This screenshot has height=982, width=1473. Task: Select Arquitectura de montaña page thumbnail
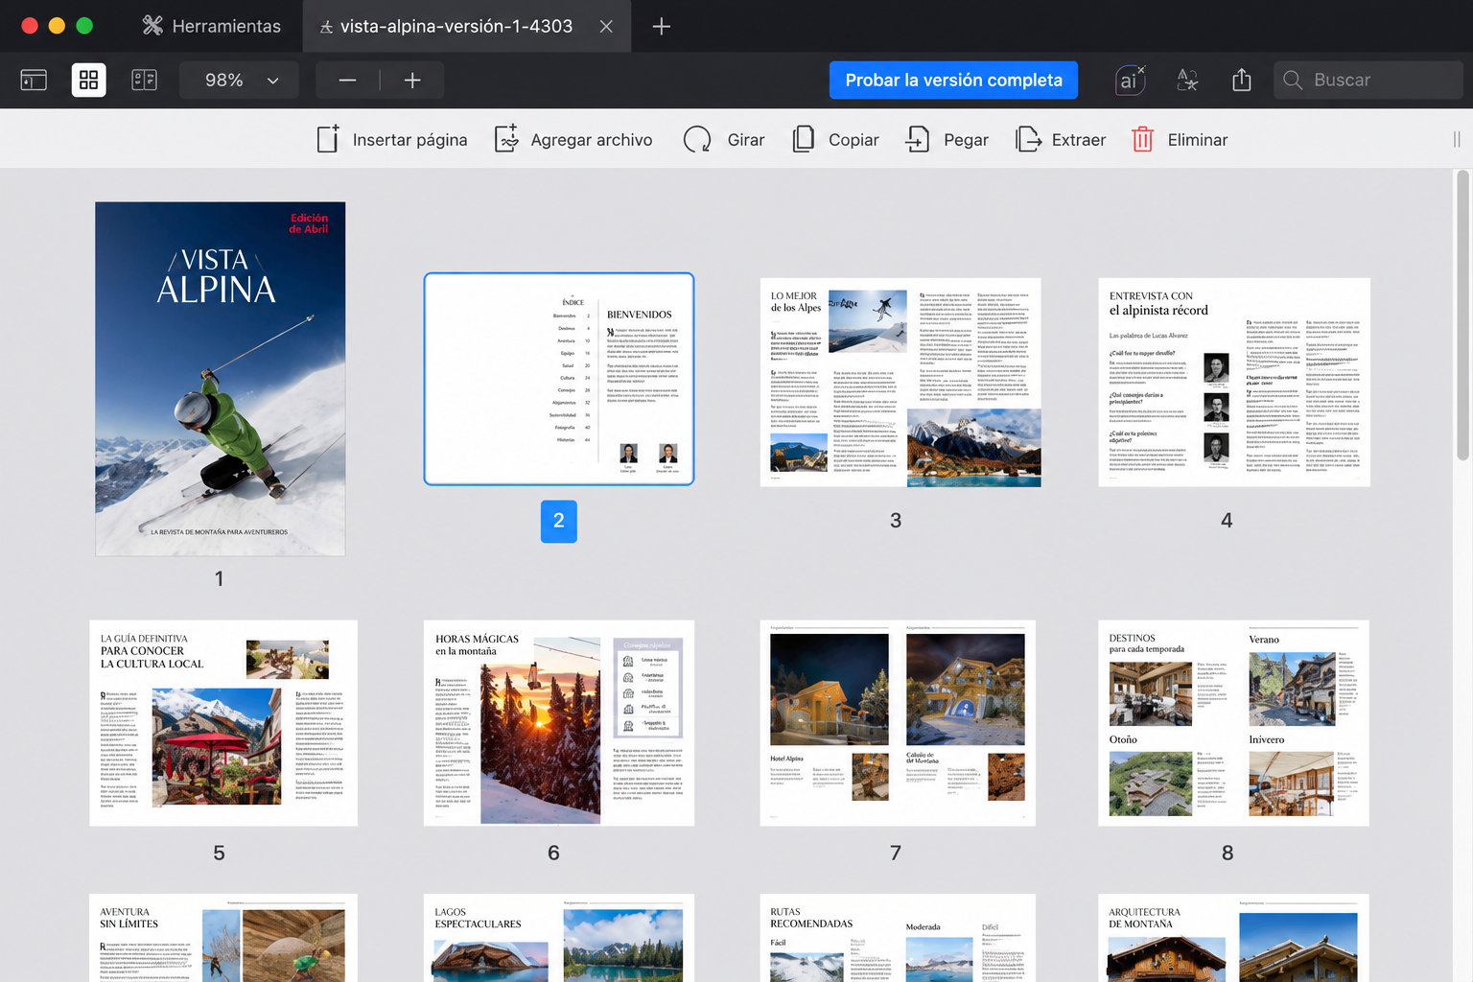coord(1233,938)
